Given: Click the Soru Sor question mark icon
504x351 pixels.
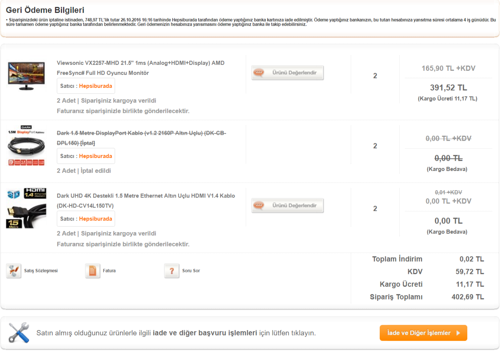Looking at the screenshot, I should point(171,271).
